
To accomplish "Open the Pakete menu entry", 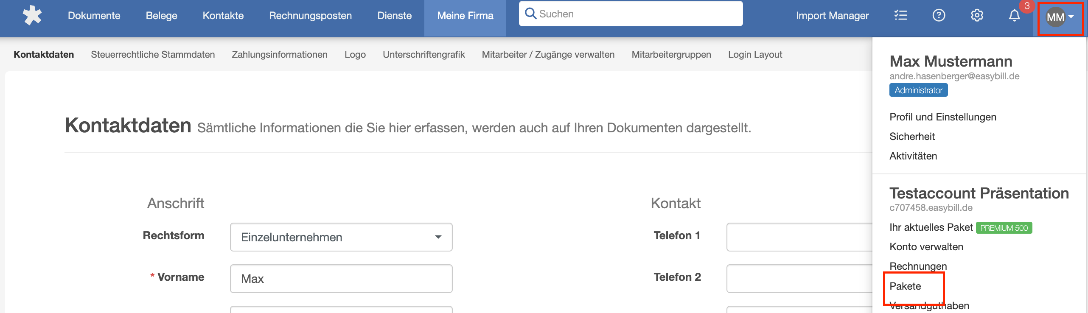I will coord(905,286).
